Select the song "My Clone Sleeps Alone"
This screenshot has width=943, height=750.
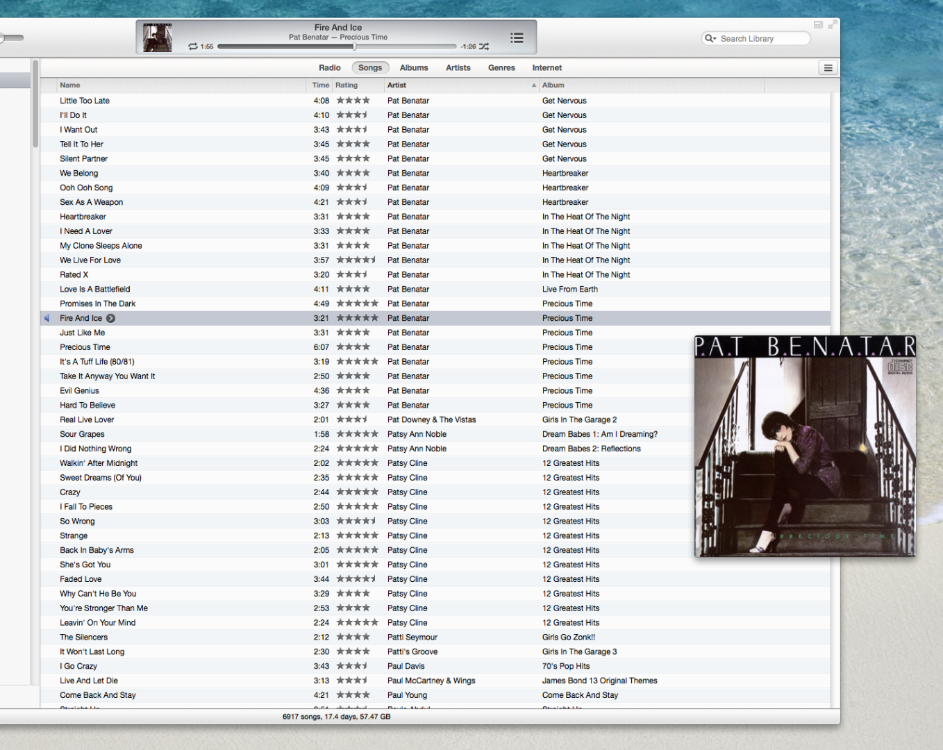101,246
